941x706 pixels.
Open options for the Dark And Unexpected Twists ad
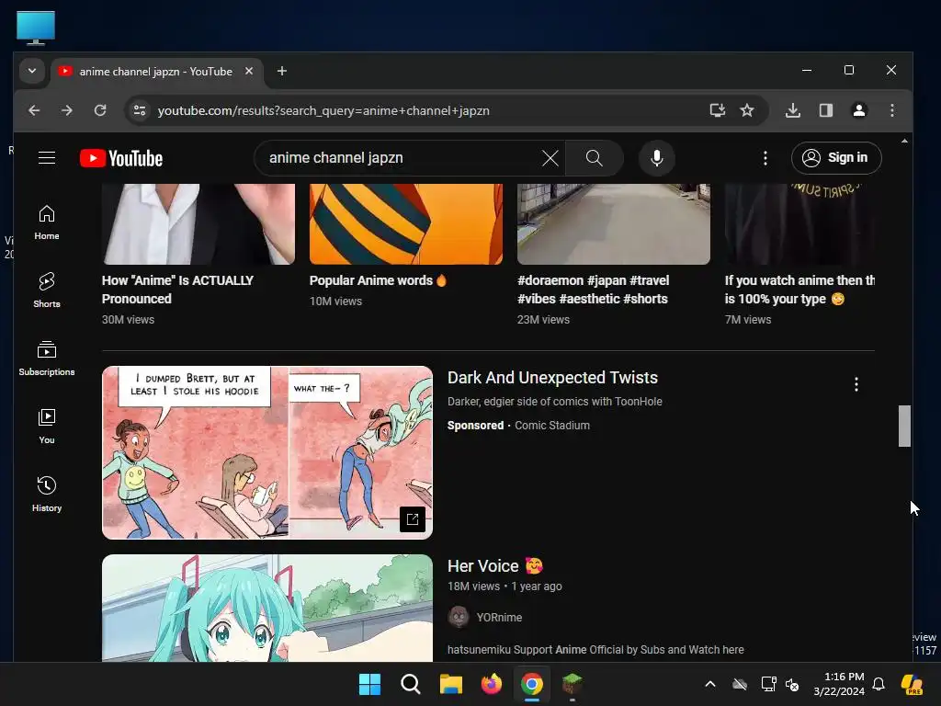coord(856,384)
